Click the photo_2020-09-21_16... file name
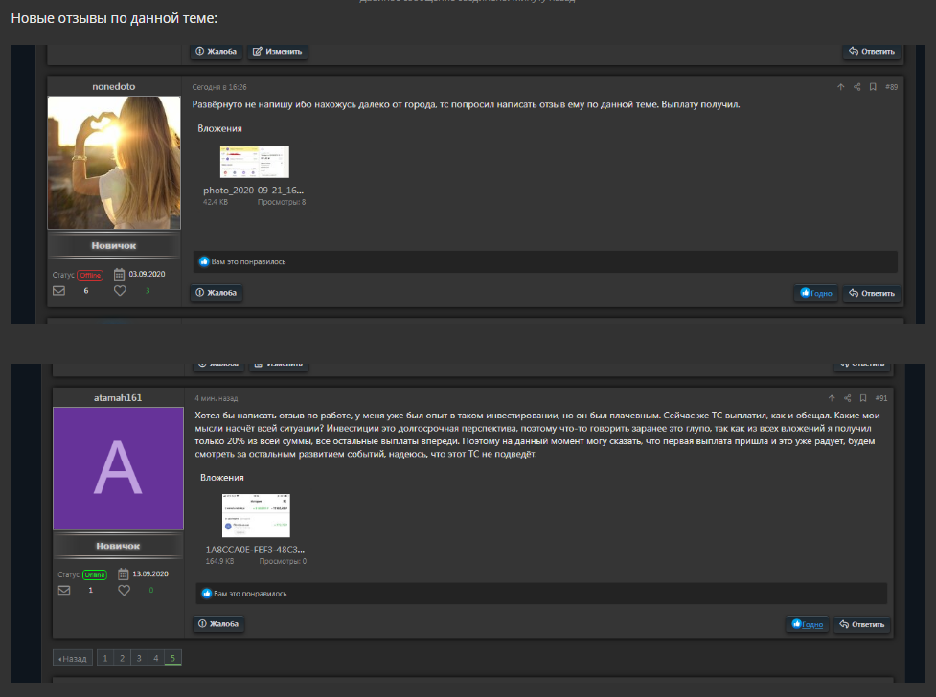Image resolution: width=936 pixels, height=697 pixels. [x=253, y=191]
